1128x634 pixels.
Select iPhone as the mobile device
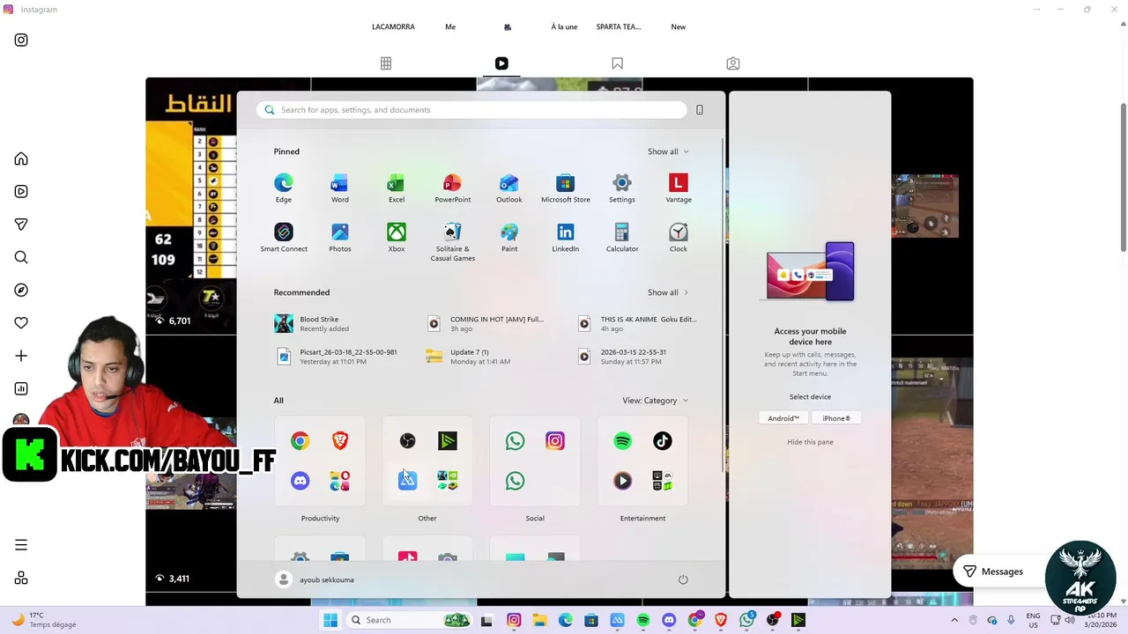click(x=836, y=418)
